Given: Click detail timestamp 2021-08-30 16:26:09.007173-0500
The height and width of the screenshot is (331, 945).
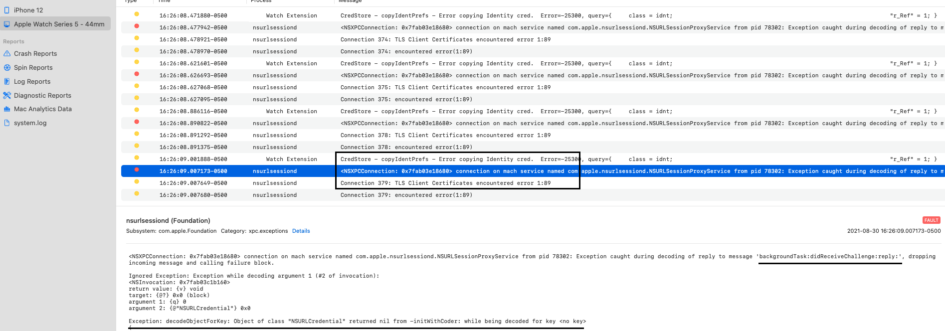Looking at the screenshot, I should (x=894, y=231).
